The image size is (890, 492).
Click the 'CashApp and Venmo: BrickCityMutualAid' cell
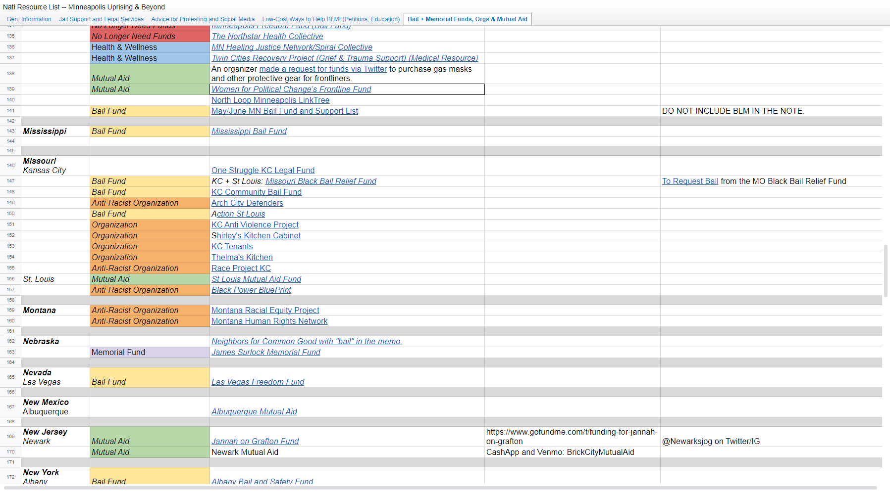coord(573,452)
